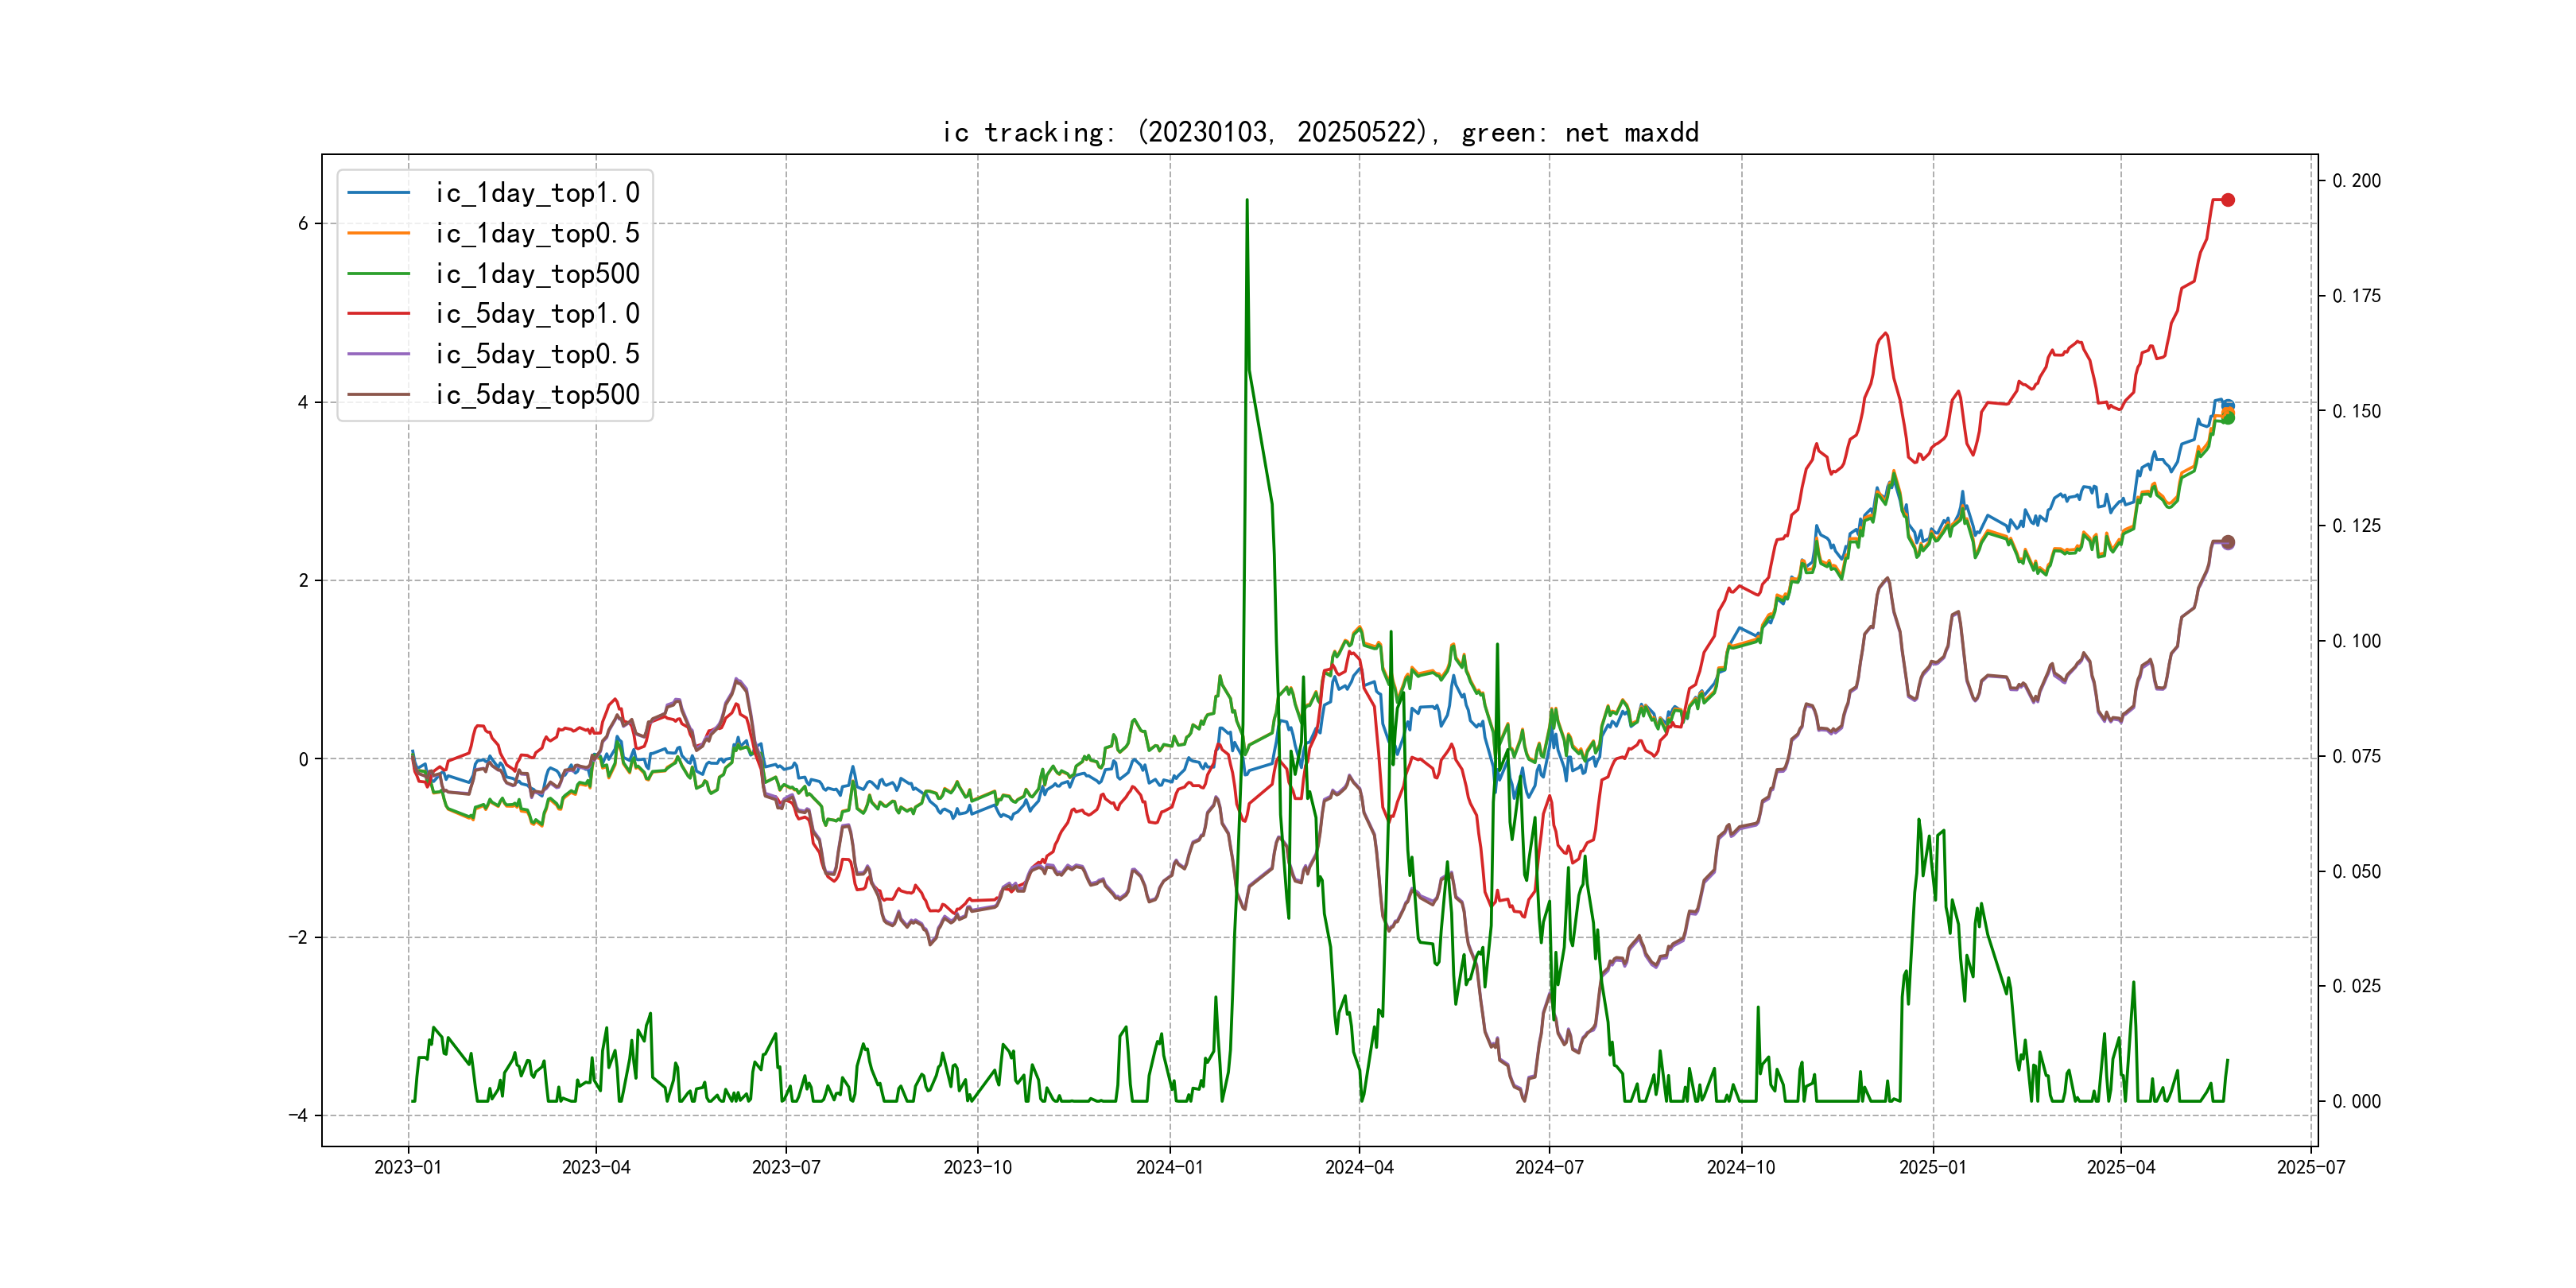This screenshot has height=1288, width=2576.
Task: Click the ic_5day_top0.5 legend label
Action: coord(537,354)
